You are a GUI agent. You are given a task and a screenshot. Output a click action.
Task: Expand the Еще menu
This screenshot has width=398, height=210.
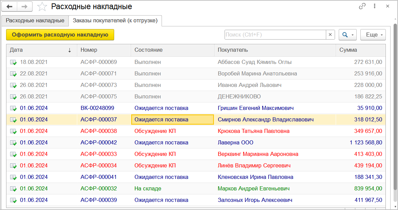(x=373, y=34)
